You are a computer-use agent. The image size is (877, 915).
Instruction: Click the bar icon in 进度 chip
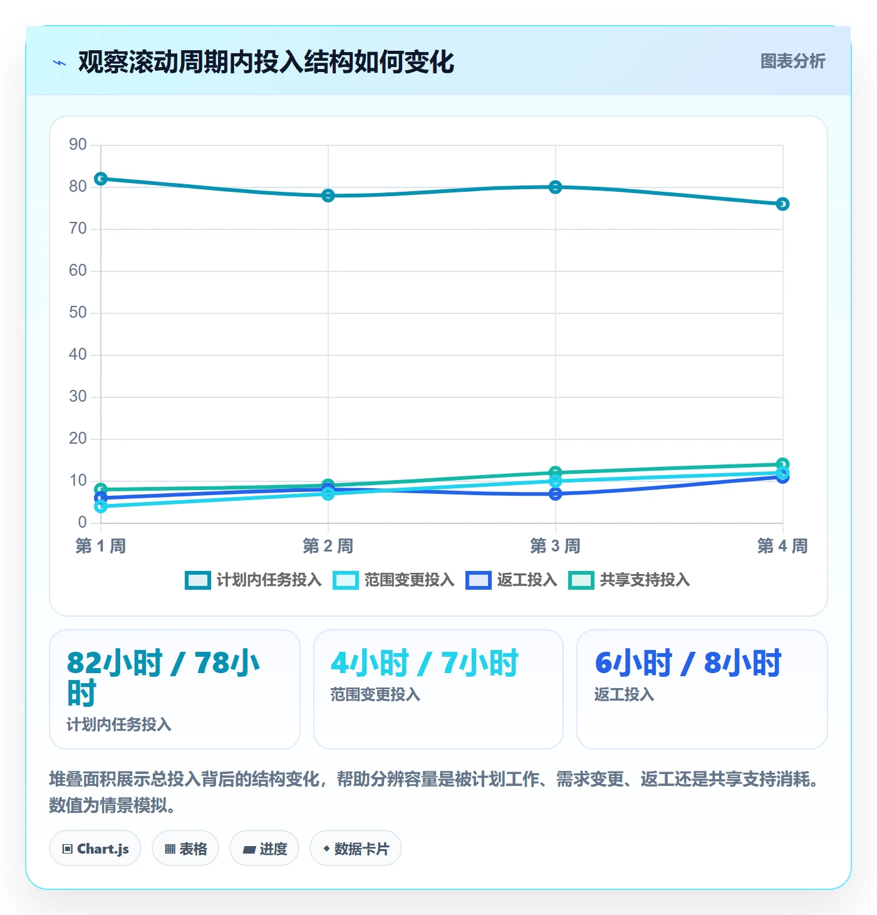point(249,850)
